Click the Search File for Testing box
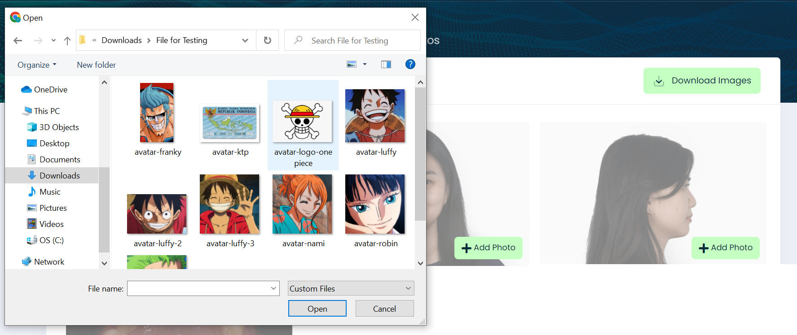797x335 pixels. [x=352, y=40]
